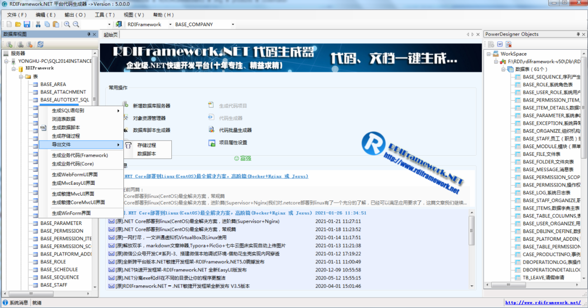This screenshot has width=588, height=308.
Task: Refresh the database view tree
Action: coord(40,44)
